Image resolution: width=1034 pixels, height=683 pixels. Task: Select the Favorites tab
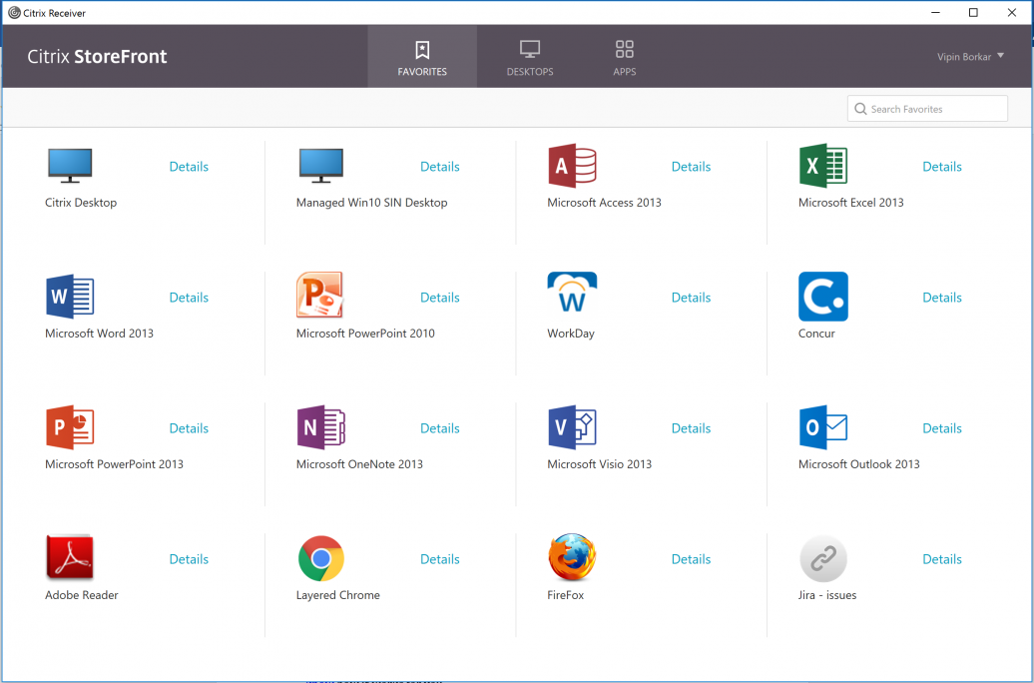[422, 58]
